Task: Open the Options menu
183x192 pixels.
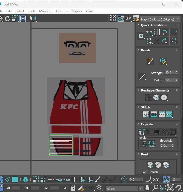Action: point(62,11)
